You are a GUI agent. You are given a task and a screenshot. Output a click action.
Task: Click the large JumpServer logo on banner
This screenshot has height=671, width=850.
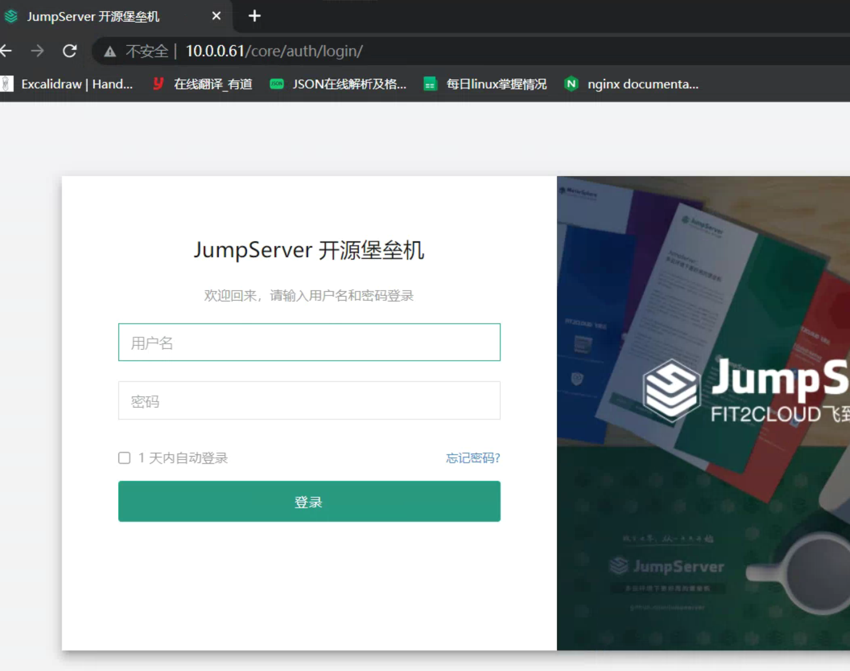pyautogui.click(x=671, y=389)
